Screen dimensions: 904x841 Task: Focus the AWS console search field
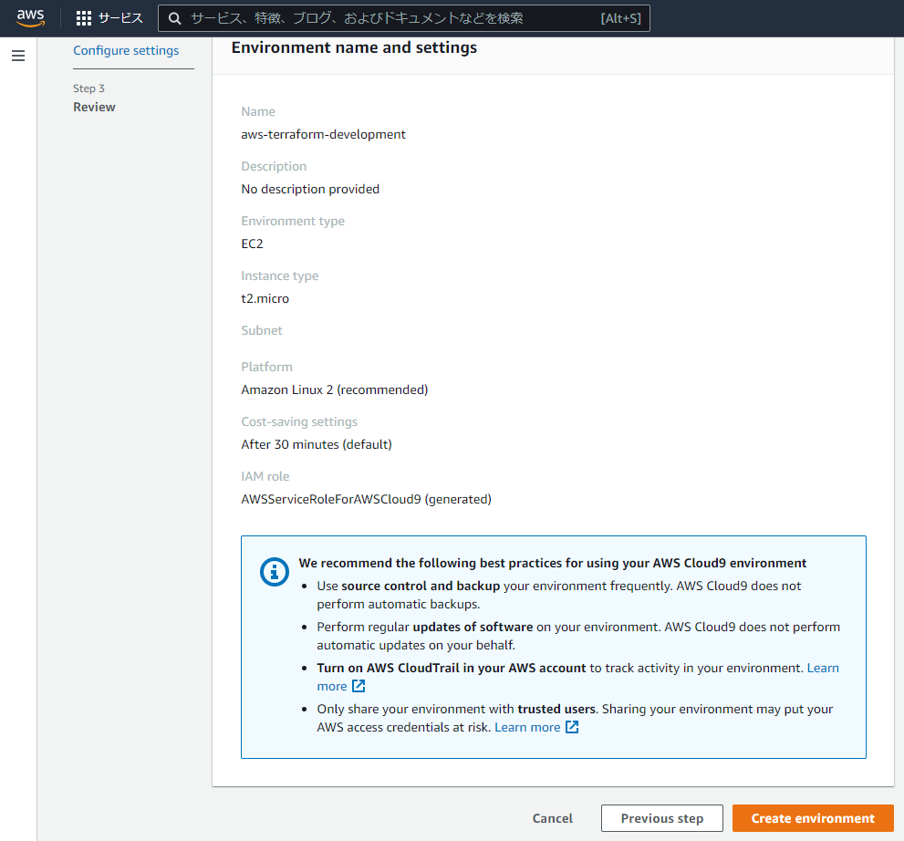coord(403,18)
